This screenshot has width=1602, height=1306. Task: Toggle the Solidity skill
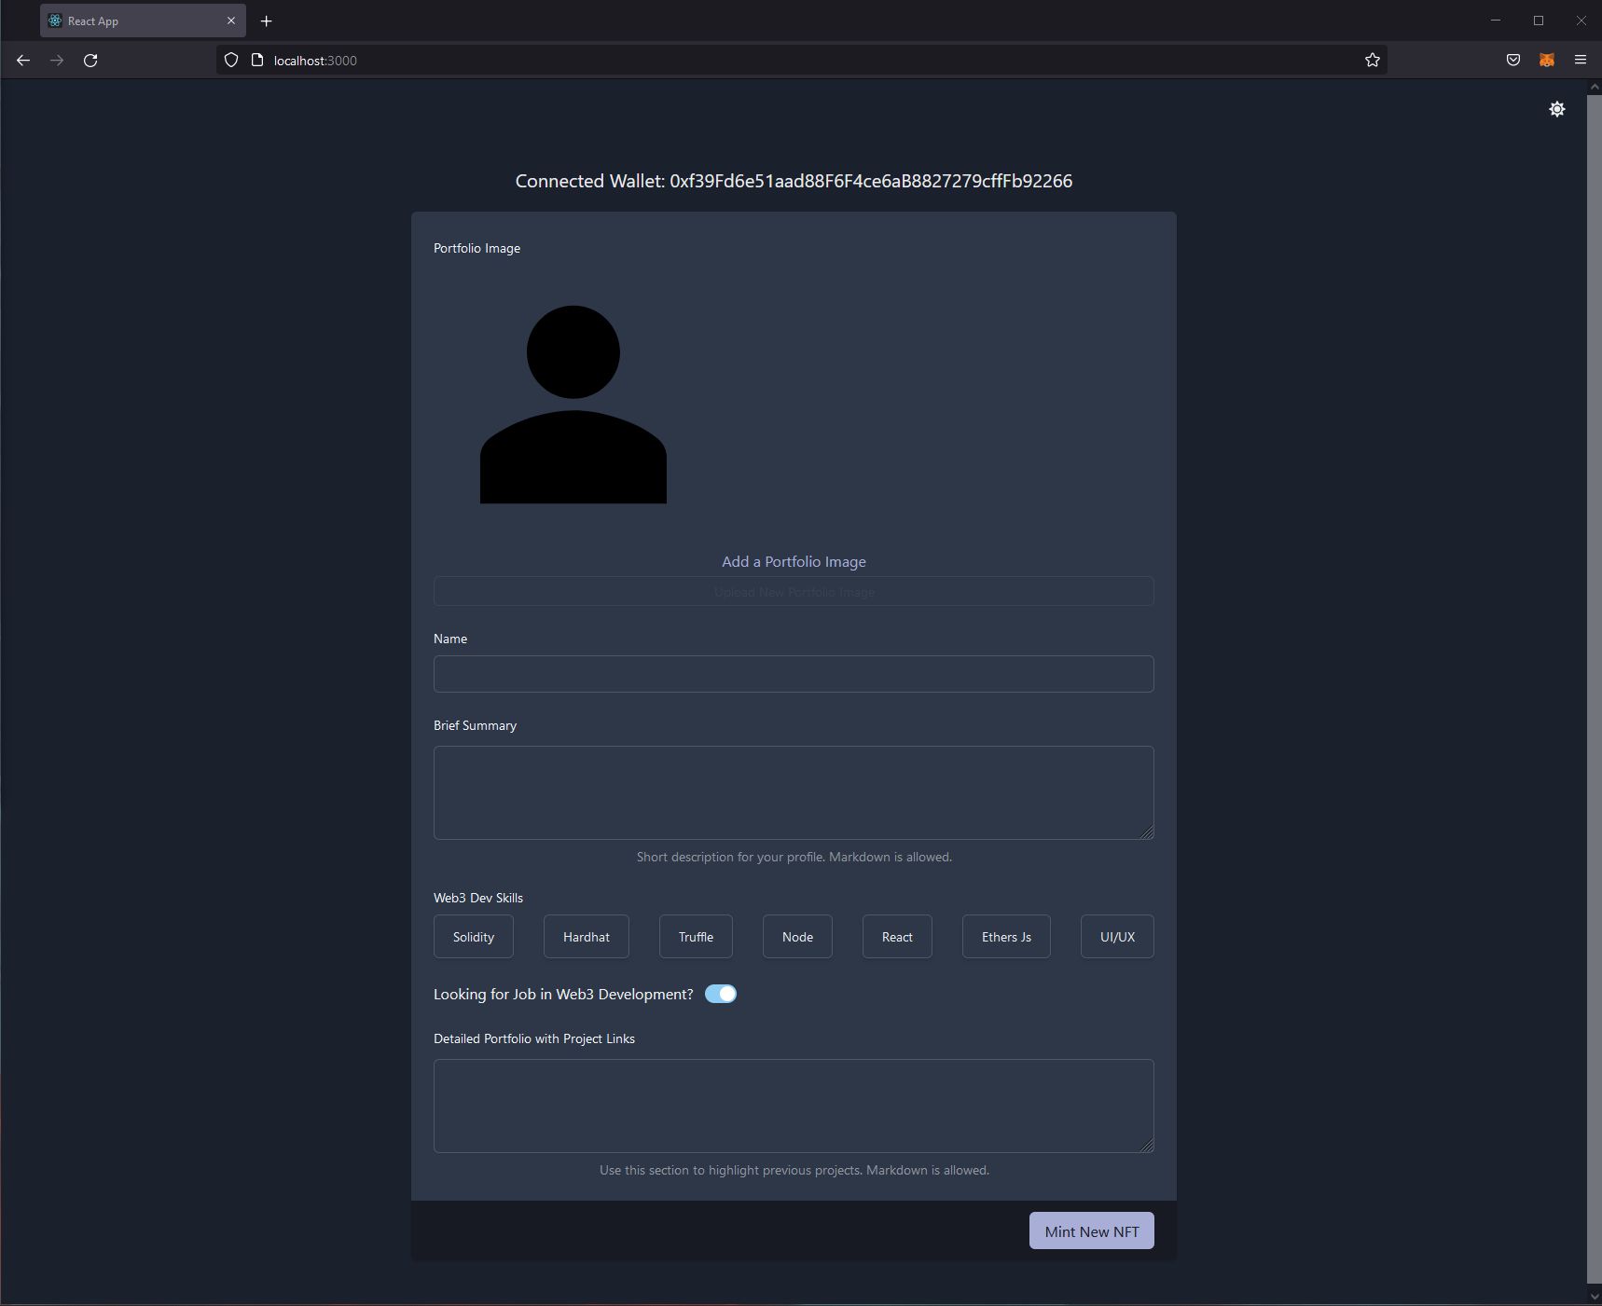click(x=473, y=937)
